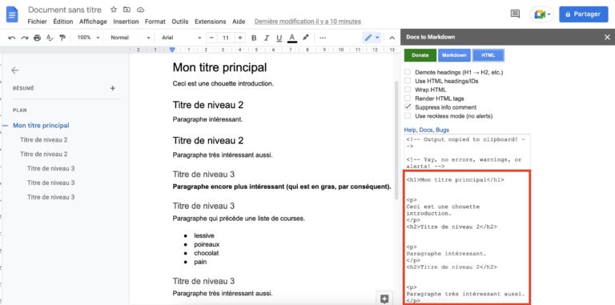Click the document vertical scrollbar
The image size is (615, 305).
(396, 141)
